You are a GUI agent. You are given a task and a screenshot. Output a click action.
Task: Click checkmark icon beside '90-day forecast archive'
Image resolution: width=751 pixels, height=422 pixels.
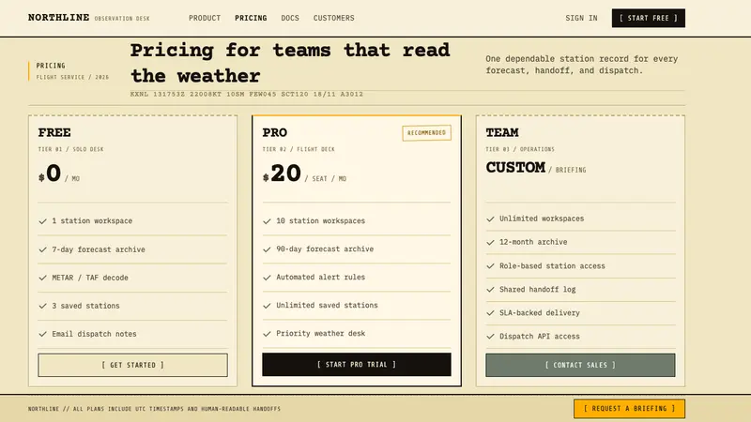click(x=267, y=249)
